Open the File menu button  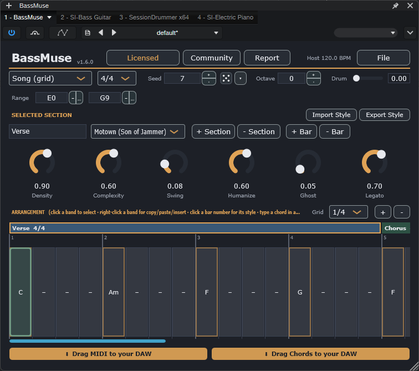click(383, 58)
